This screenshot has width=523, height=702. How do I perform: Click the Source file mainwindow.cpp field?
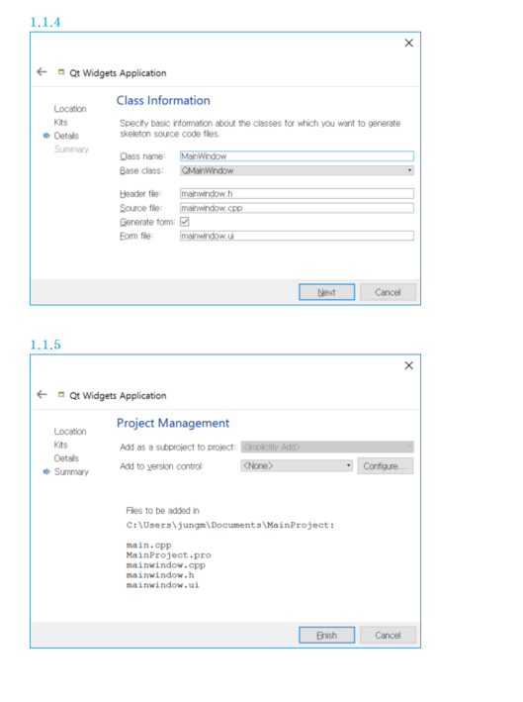click(x=297, y=208)
